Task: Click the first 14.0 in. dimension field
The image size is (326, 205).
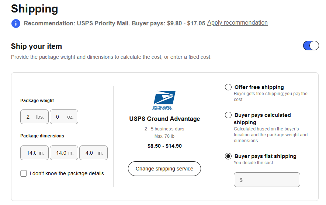Action: [x=35, y=153]
